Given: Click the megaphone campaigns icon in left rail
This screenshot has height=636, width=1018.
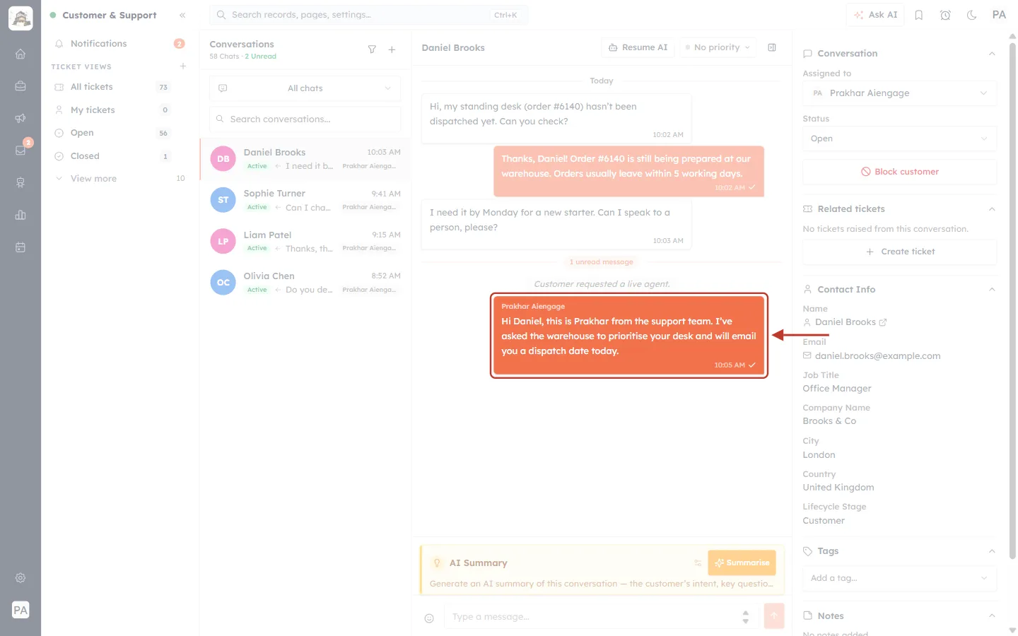Looking at the screenshot, I should pos(21,118).
